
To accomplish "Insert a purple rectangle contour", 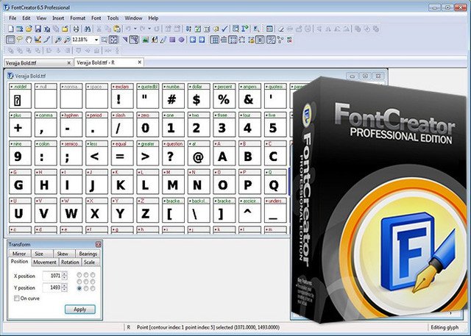I will [172, 40].
